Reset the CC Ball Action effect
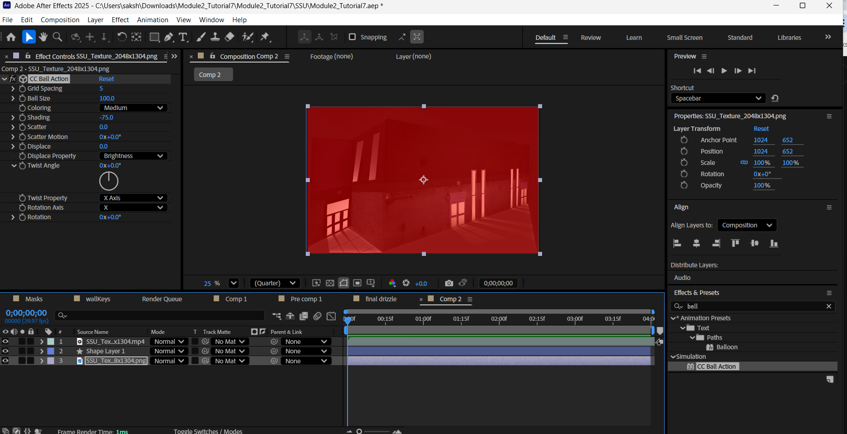This screenshot has height=434, width=847. coord(106,78)
